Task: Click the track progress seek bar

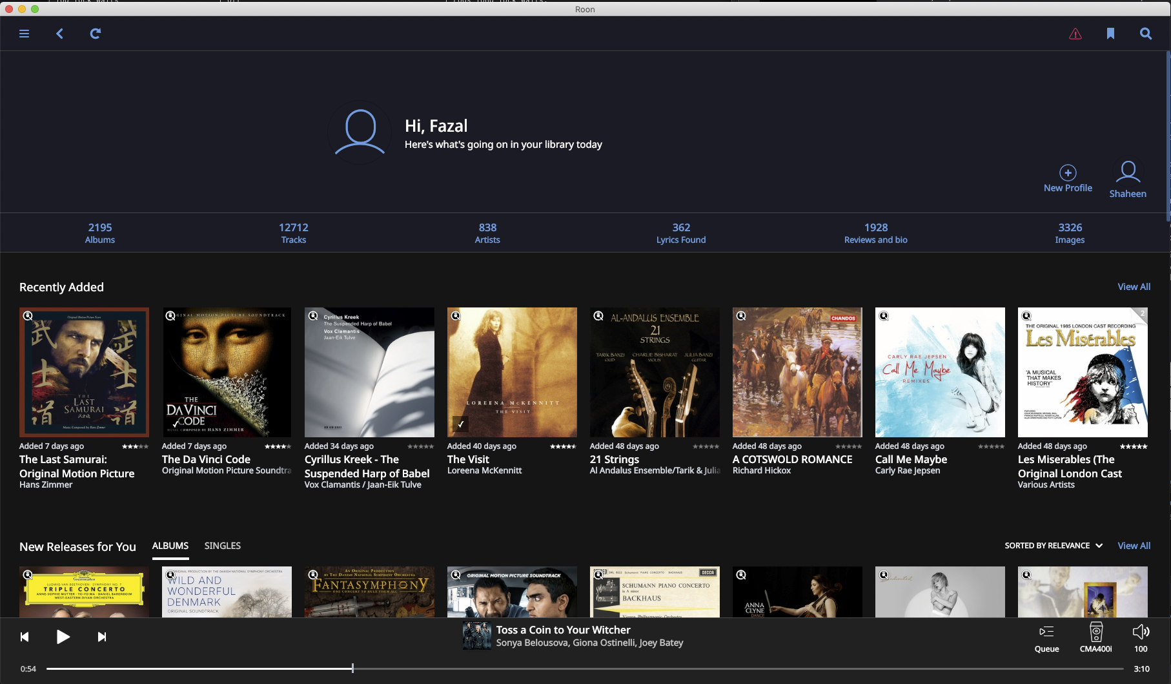Action: coord(581,668)
